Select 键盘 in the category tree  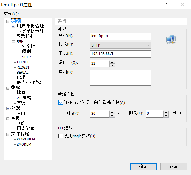coord(21,93)
